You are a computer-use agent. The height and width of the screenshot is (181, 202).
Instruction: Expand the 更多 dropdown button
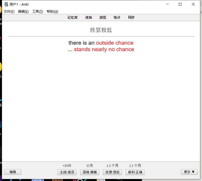[189, 172]
